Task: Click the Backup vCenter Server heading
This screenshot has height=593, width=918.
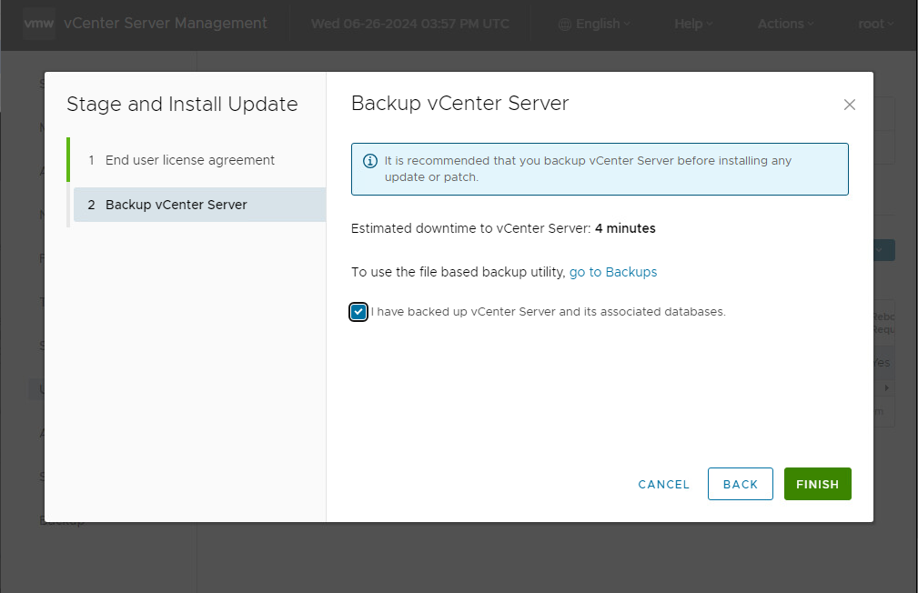Action: pos(459,104)
